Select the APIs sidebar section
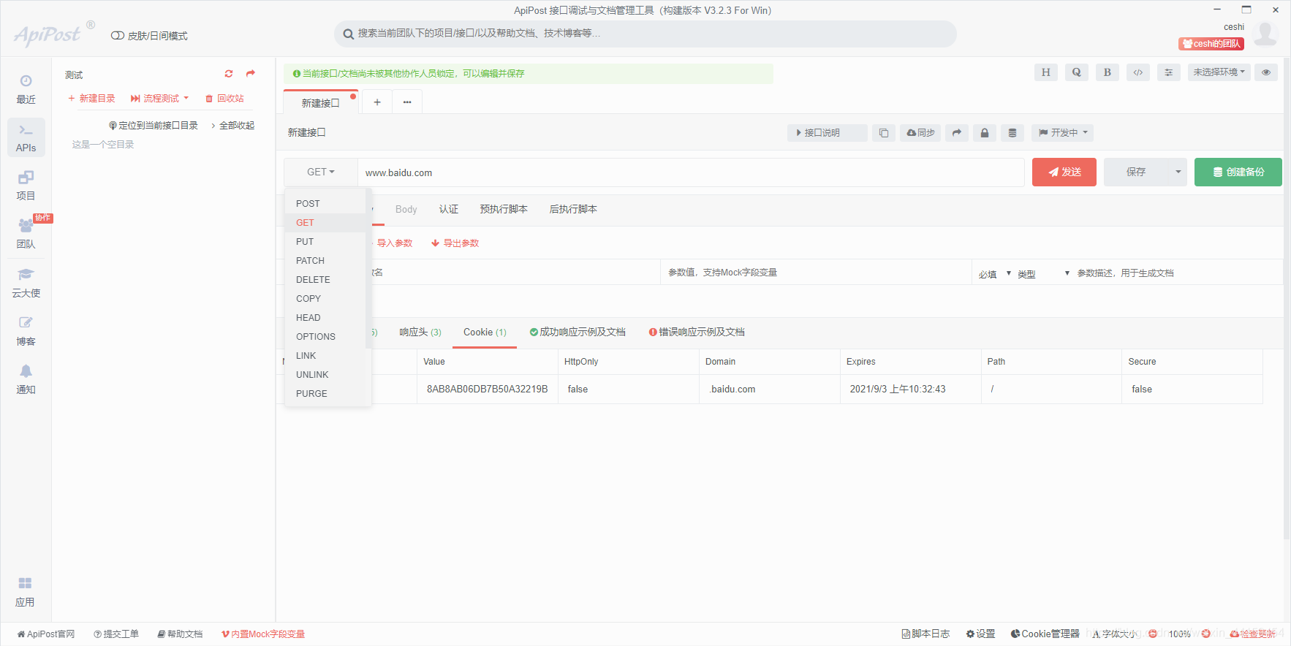This screenshot has height=646, width=1291. coord(26,137)
